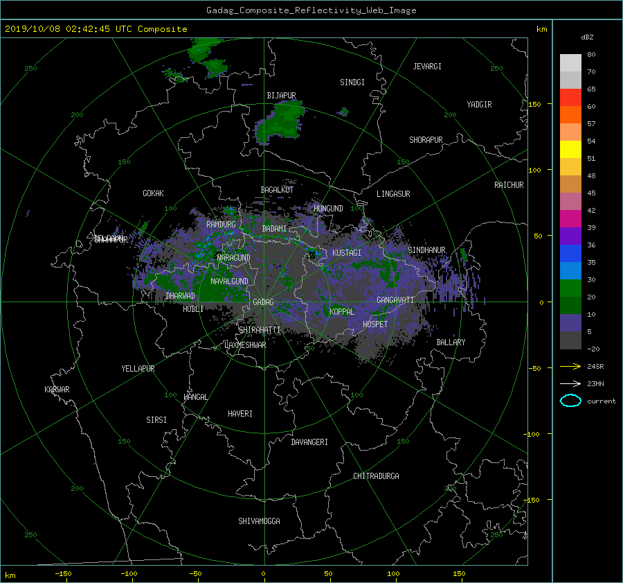Click the RAICHUR city label

[x=509, y=185]
